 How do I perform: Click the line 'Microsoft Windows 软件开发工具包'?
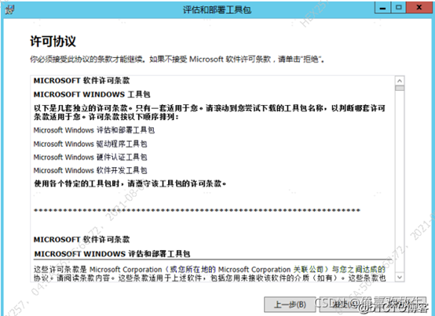point(90,170)
